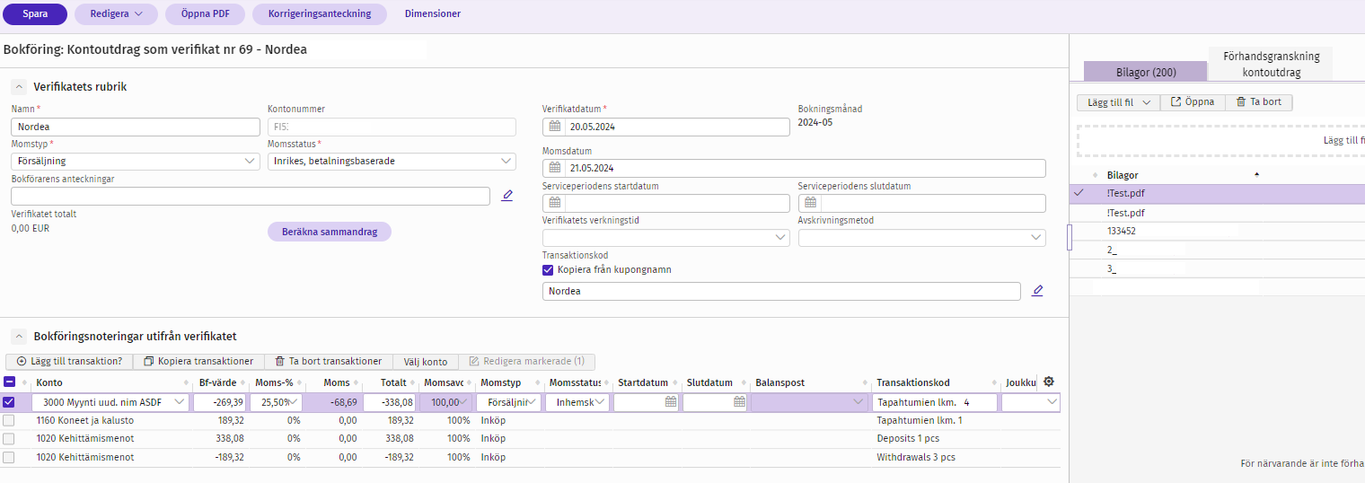Click the Öppna PDF button
1365x483 pixels.
(x=206, y=13)
